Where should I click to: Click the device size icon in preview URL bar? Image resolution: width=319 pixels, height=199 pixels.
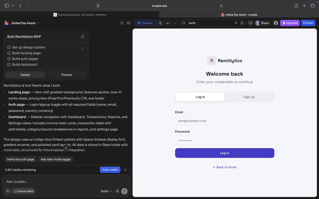(183, 23)
